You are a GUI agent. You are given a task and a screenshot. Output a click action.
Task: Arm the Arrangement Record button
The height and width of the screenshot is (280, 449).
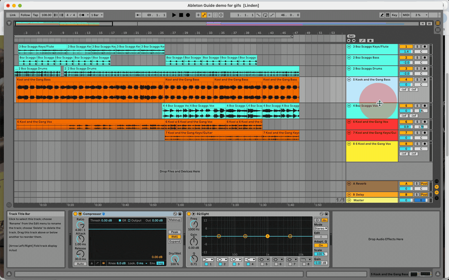[188, 15]
